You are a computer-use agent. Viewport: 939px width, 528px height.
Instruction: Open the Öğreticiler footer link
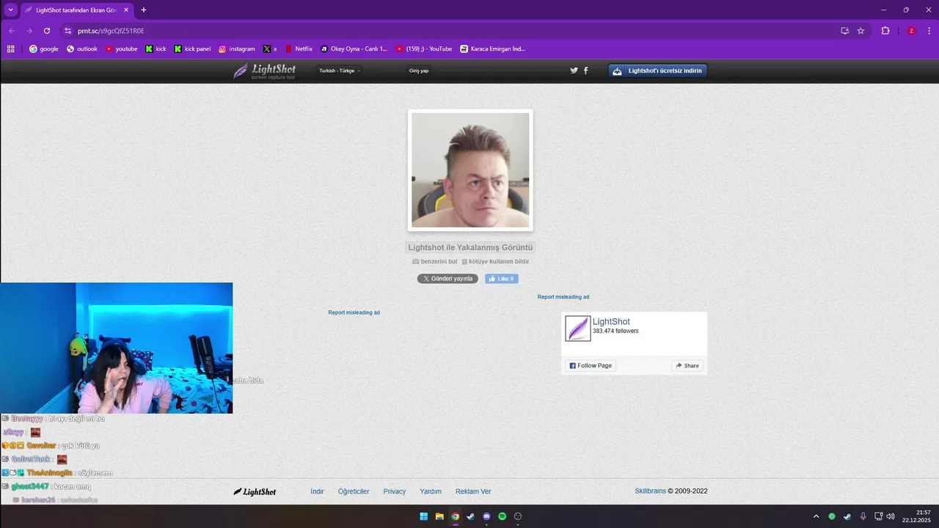point(354,491)
